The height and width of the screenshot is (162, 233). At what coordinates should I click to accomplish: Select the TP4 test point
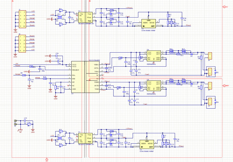215,101
